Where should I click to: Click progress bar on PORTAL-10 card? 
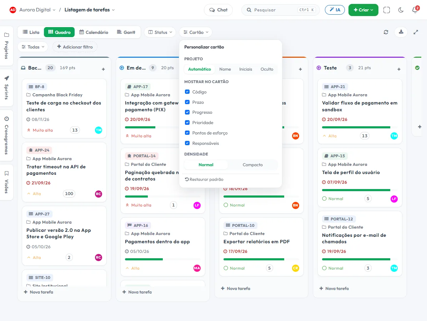click(261, 259)
